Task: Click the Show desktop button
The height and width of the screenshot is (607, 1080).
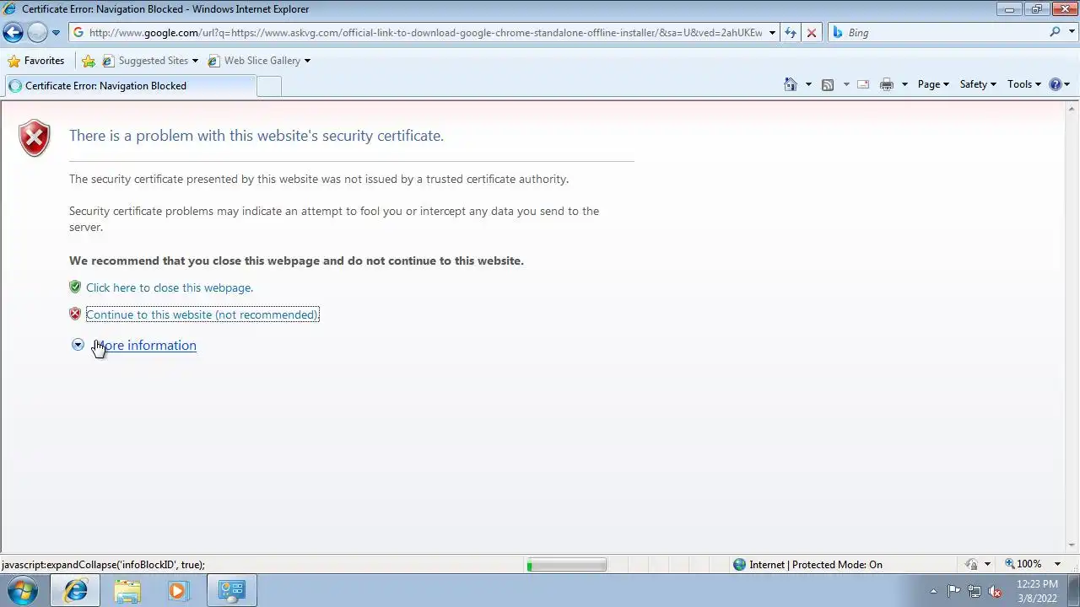Action: tap(1073, 591)
